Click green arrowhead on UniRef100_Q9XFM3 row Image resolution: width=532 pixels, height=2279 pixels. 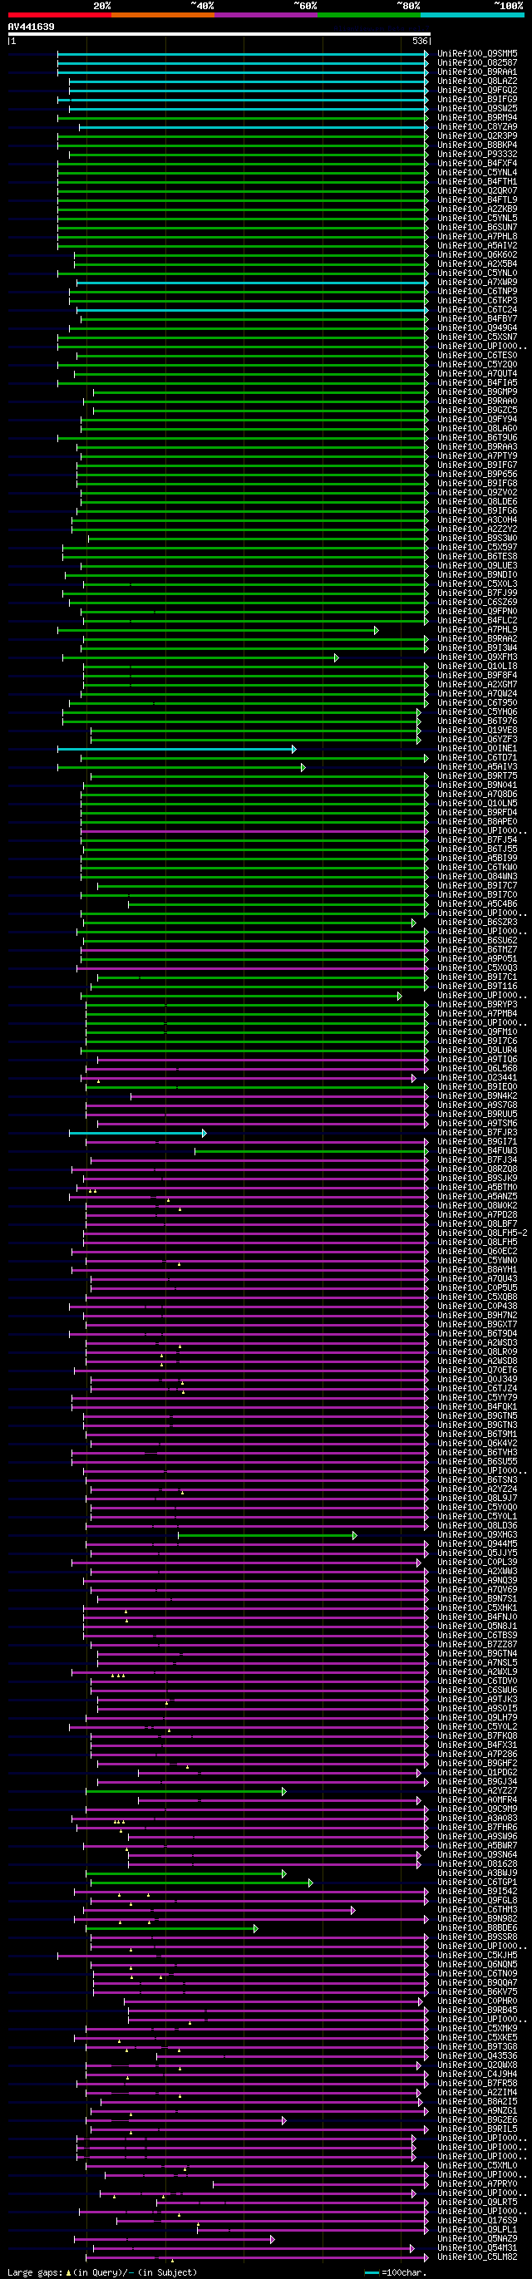337,657
